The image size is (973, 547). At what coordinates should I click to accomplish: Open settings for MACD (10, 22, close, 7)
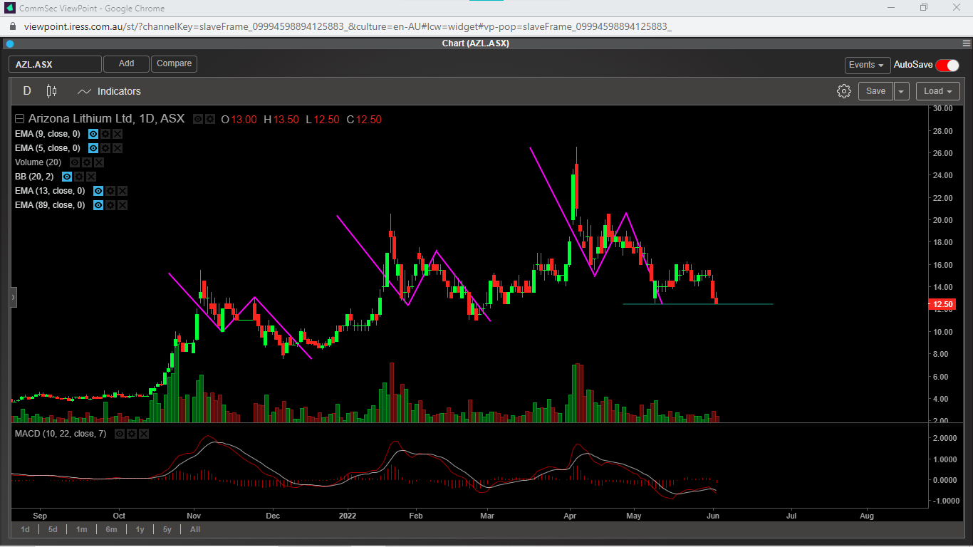132,434
